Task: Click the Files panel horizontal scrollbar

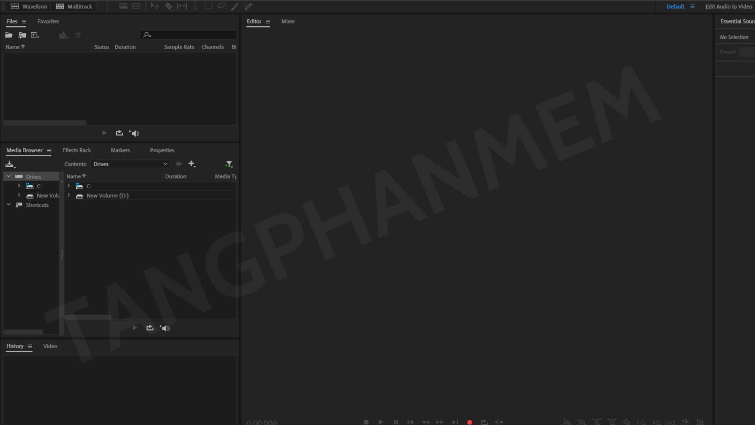Action: tap(45, 123)
